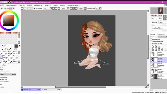Clear layer icon in layer panel

(159, 49)
